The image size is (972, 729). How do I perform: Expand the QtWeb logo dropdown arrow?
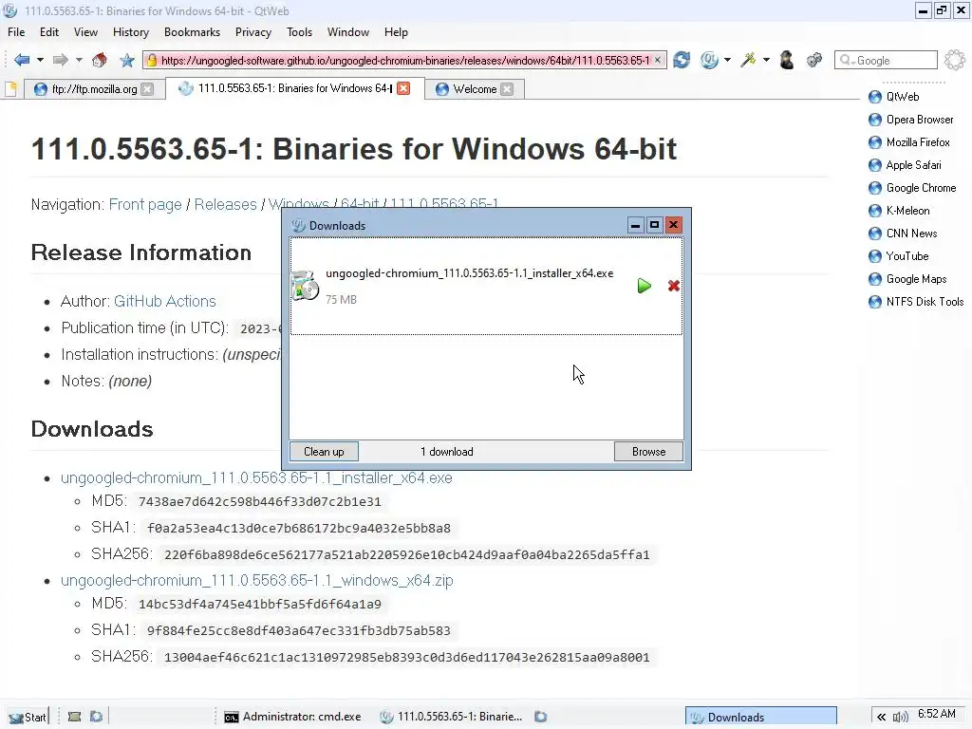728,60
